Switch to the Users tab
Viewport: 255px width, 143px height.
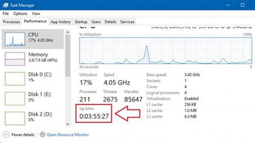[96, 22]
